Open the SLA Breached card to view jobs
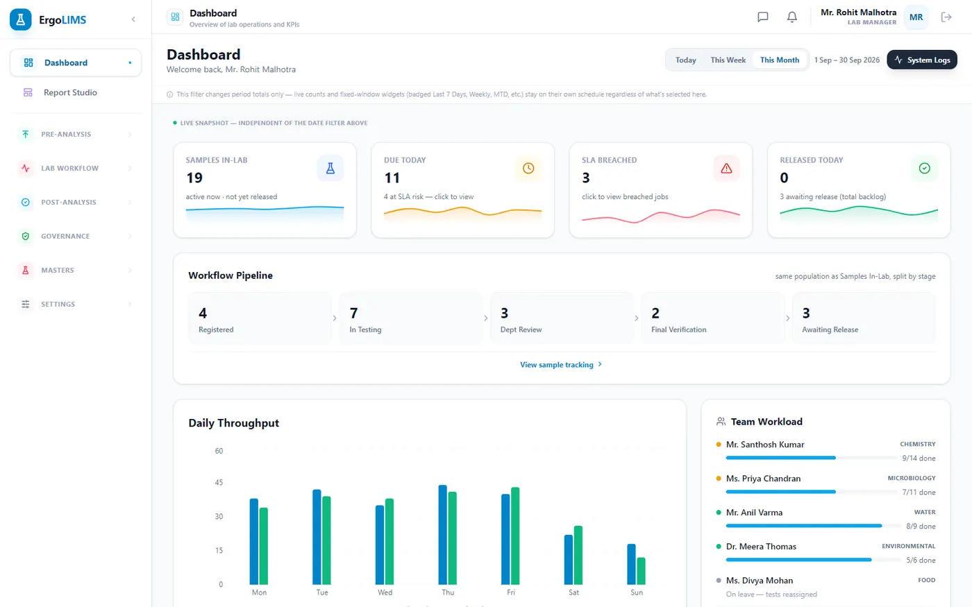The height and width of the screenshot is (607, 972). pyautogui.click(x=660, y=190)
